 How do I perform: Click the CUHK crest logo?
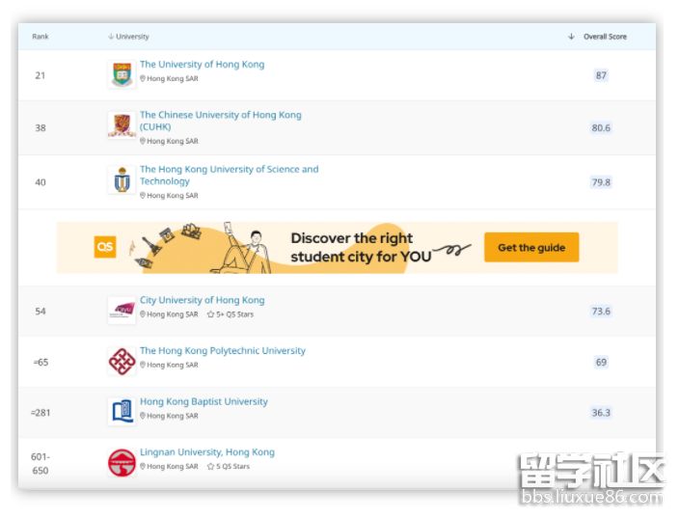tap(122, 125)
